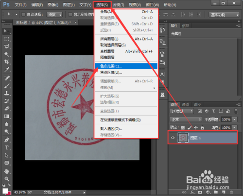Open the 文件(F) menu
243x196 pixels.
pos(20,5)
